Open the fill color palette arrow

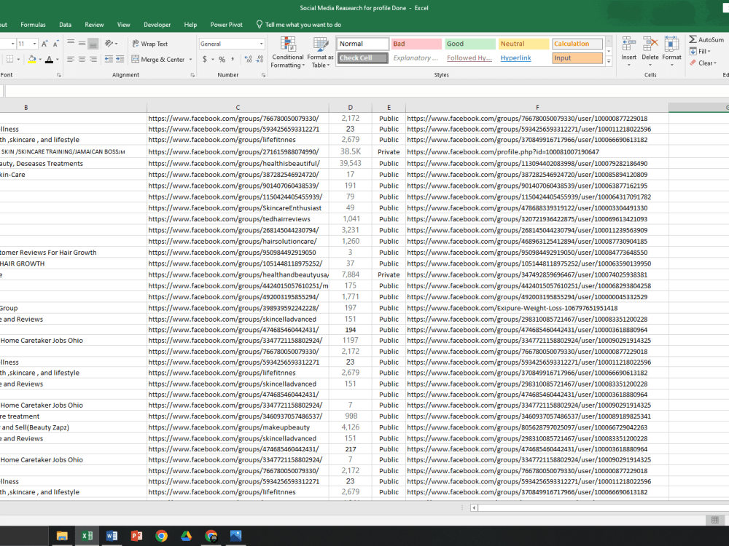tap(40, 60)
